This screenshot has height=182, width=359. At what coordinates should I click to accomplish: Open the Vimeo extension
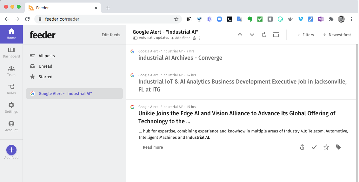pos(301,19)
